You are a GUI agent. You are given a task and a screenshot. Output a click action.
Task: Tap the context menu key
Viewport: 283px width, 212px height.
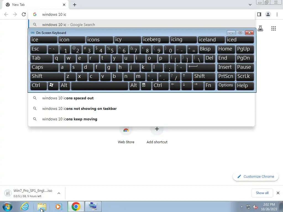(x=146, y=86)
